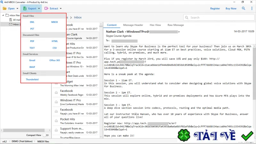Collapse the mbox files tree node
The width and height of the screenshot is (256, 144).
(x=3, y=15)
